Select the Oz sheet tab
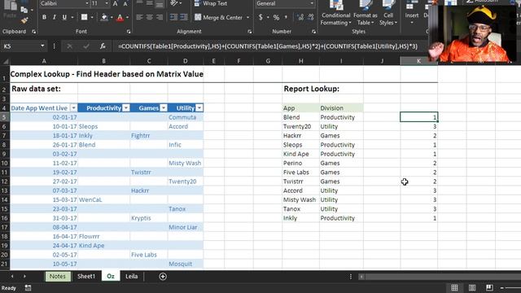This screenshot has width=521, height=293. pyautogui.click(x=111, y=277)
